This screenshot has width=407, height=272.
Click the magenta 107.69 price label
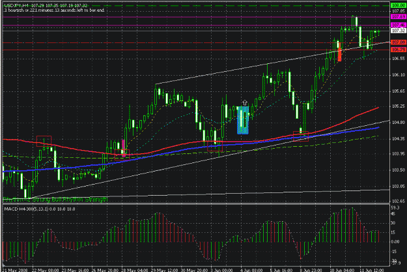pos(398,17)
